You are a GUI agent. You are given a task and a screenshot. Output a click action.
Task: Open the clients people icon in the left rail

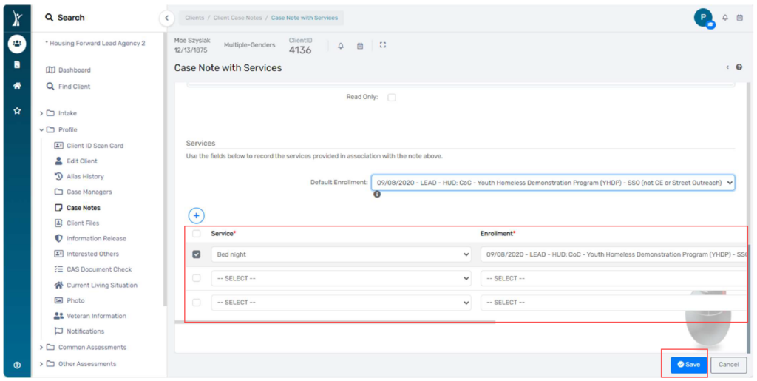point(17,44)
